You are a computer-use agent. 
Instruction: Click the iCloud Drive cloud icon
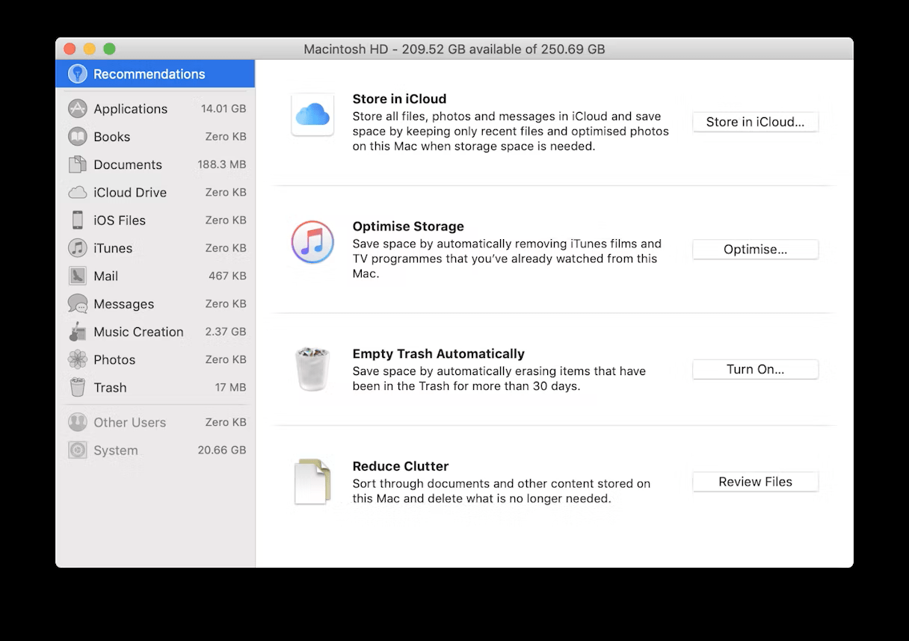(x=78, y=192)
